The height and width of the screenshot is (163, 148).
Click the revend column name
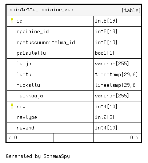[25, 128]
